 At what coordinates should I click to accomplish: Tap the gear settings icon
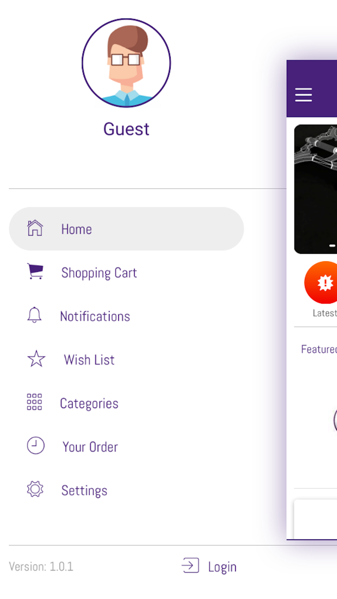(x=35, y=489)
